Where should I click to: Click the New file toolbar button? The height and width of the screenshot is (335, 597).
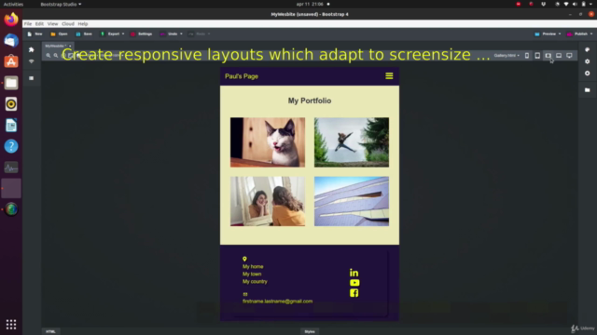tap(35, 33)
